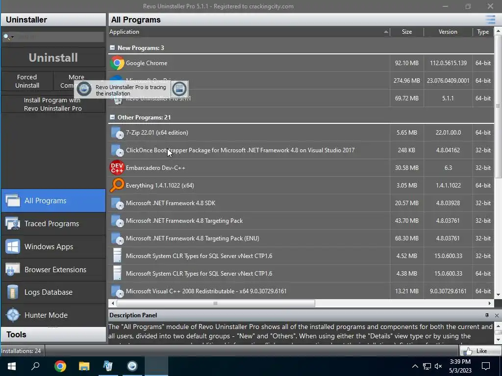Click the list vertical scrollbar thumb

click(498, 106)
